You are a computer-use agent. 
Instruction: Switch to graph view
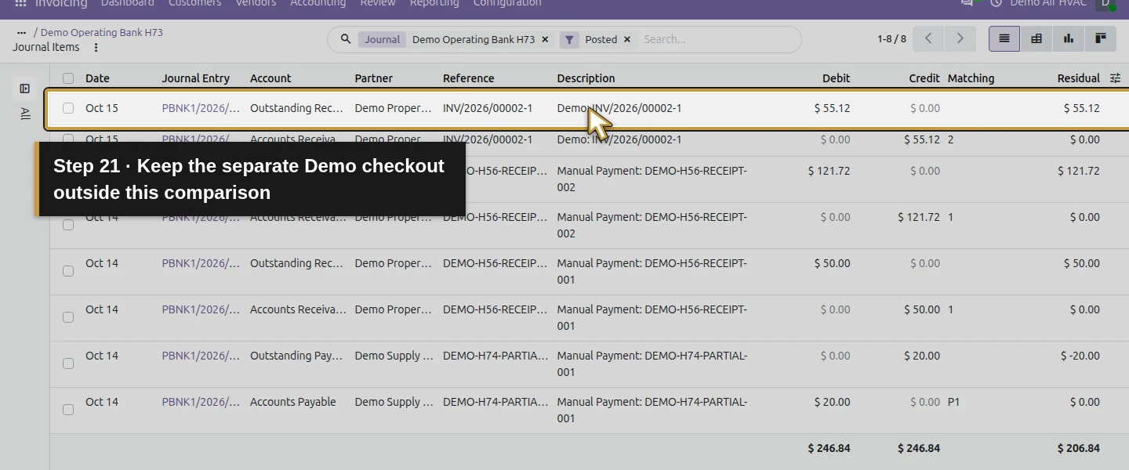pos(1069,38)
